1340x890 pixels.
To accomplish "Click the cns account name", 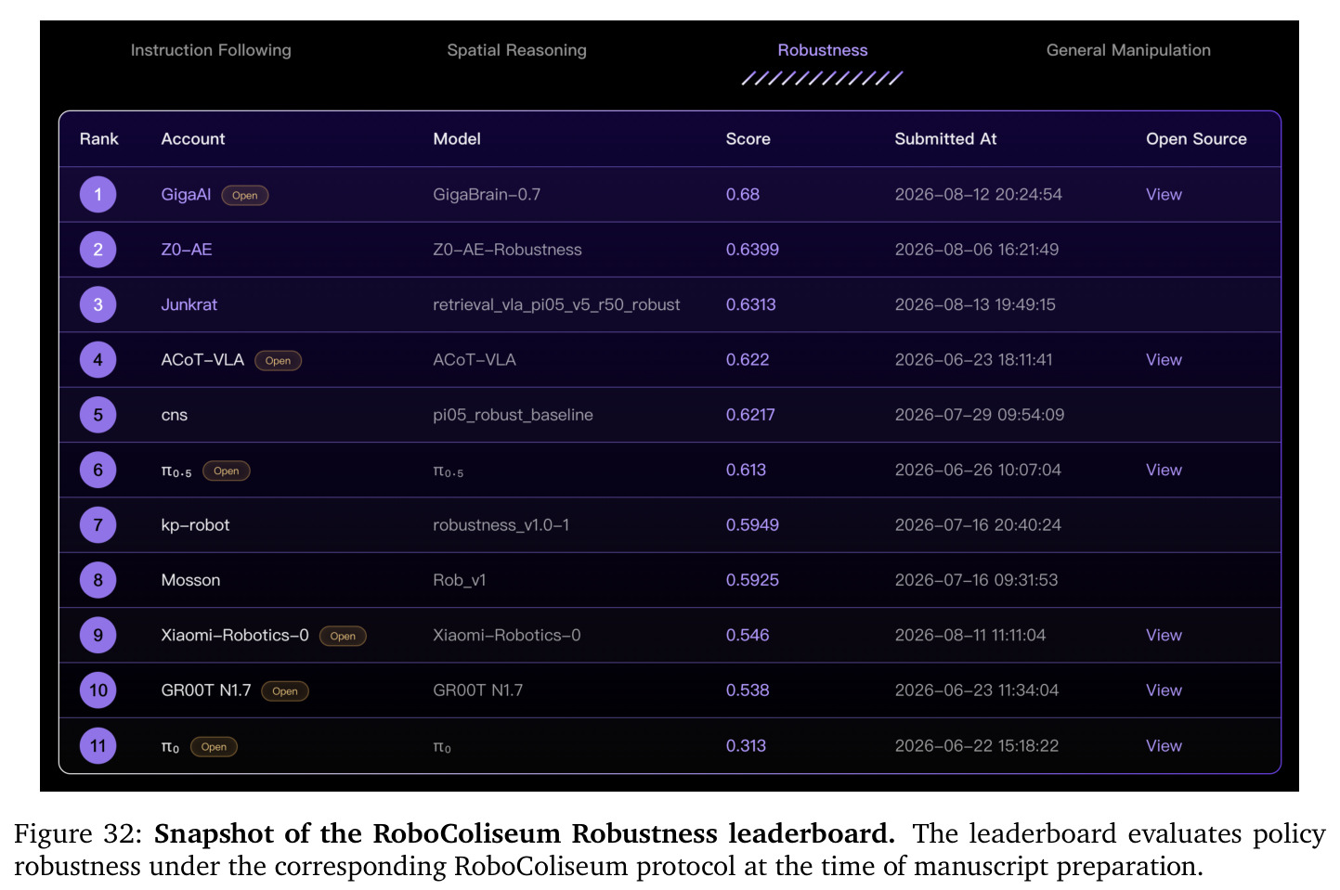I will [174, 415].
